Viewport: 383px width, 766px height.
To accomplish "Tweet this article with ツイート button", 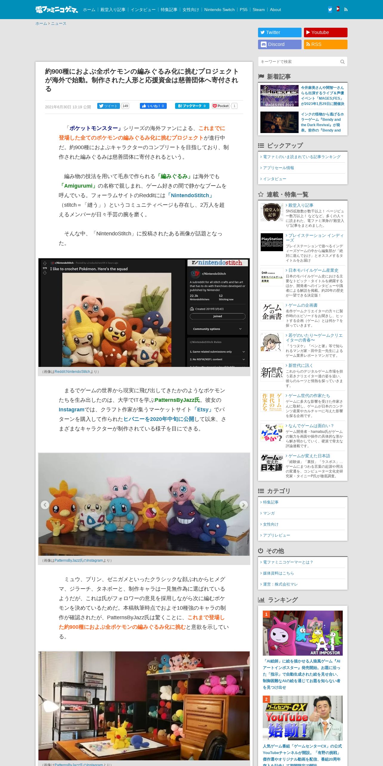I will [x=108, y=106].
